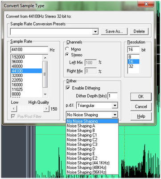Select 22050 in the sample rate list

pyautogui.click(x=27, y=80)
